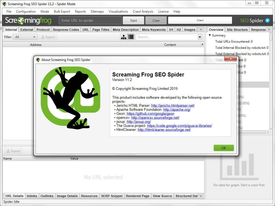Viewport: 275px width, 206px height.
Task: Select the Protocol tab
Action: pyautogui.click(x=43, y=30)
